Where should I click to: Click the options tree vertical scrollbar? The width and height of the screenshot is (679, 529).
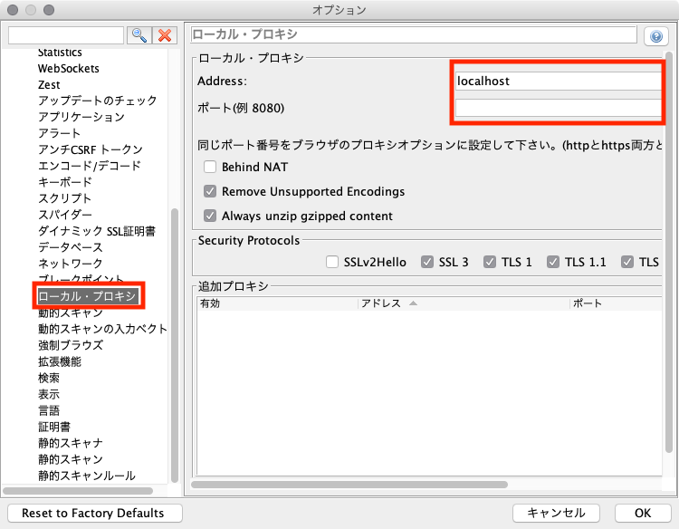coord(175,345)
